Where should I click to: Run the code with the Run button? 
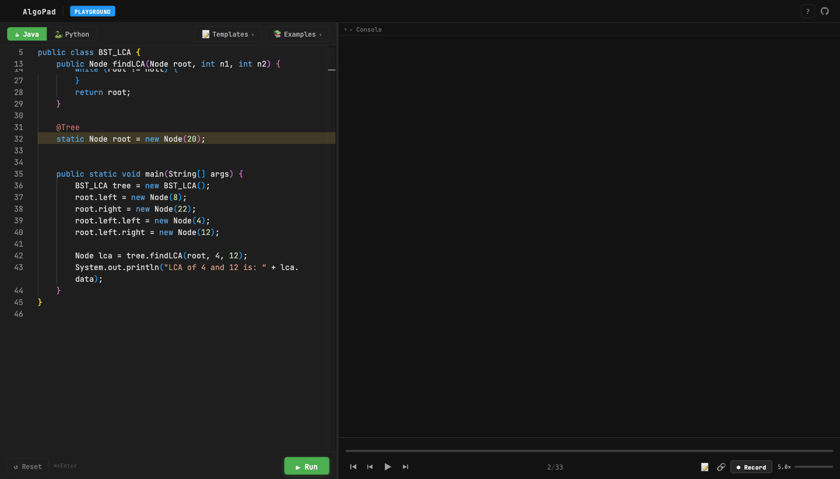[307, 466]
